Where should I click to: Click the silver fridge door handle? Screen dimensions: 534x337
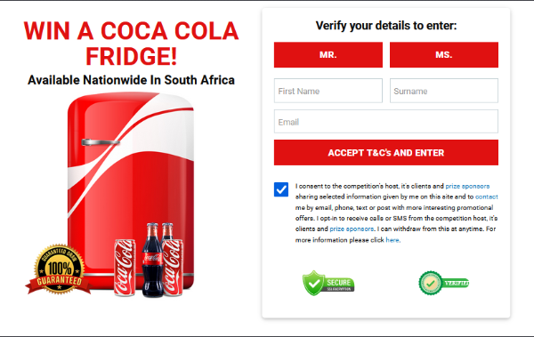point(101,142)
